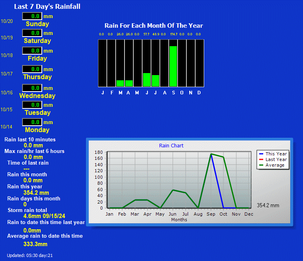Click the Updated timestamp text
The image size is (303, 261).
[x=30, y=255]
